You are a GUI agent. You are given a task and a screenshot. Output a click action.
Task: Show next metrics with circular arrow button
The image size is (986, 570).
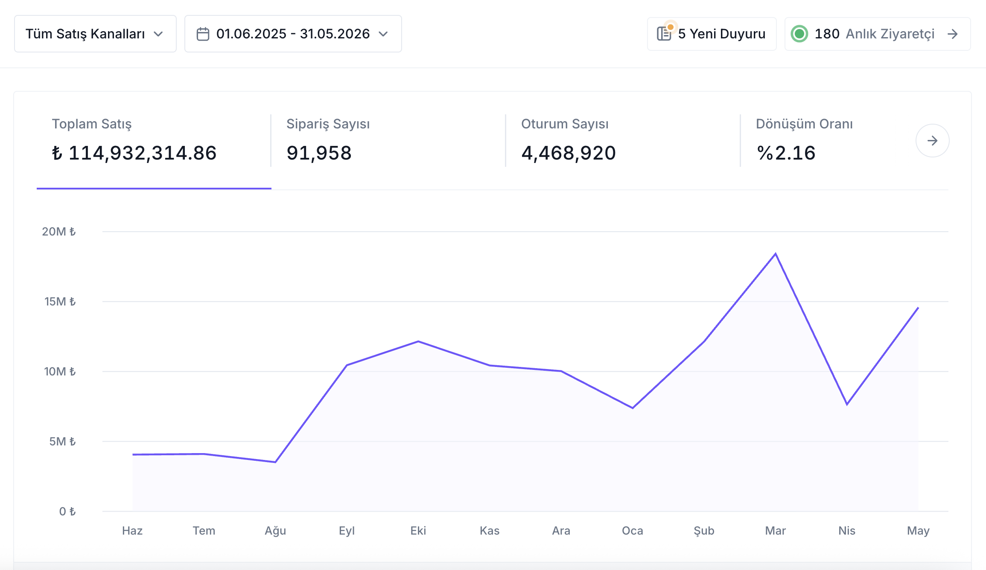(933, 141)
